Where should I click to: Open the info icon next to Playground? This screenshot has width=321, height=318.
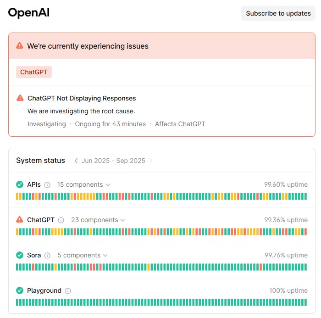(68, 291)
